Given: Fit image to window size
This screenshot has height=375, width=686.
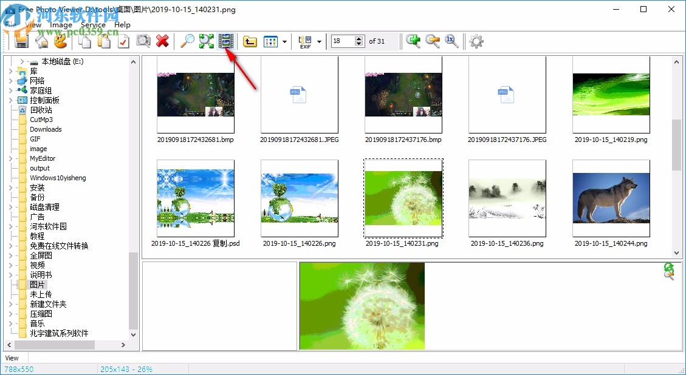Looking at the screenshot, I should [207, 41].
